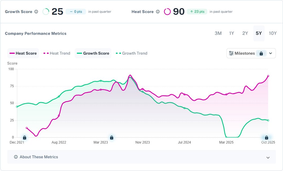Click the Heat Score data point at Mar 2025
Screen dimensions: 283x171
point(226,94)
